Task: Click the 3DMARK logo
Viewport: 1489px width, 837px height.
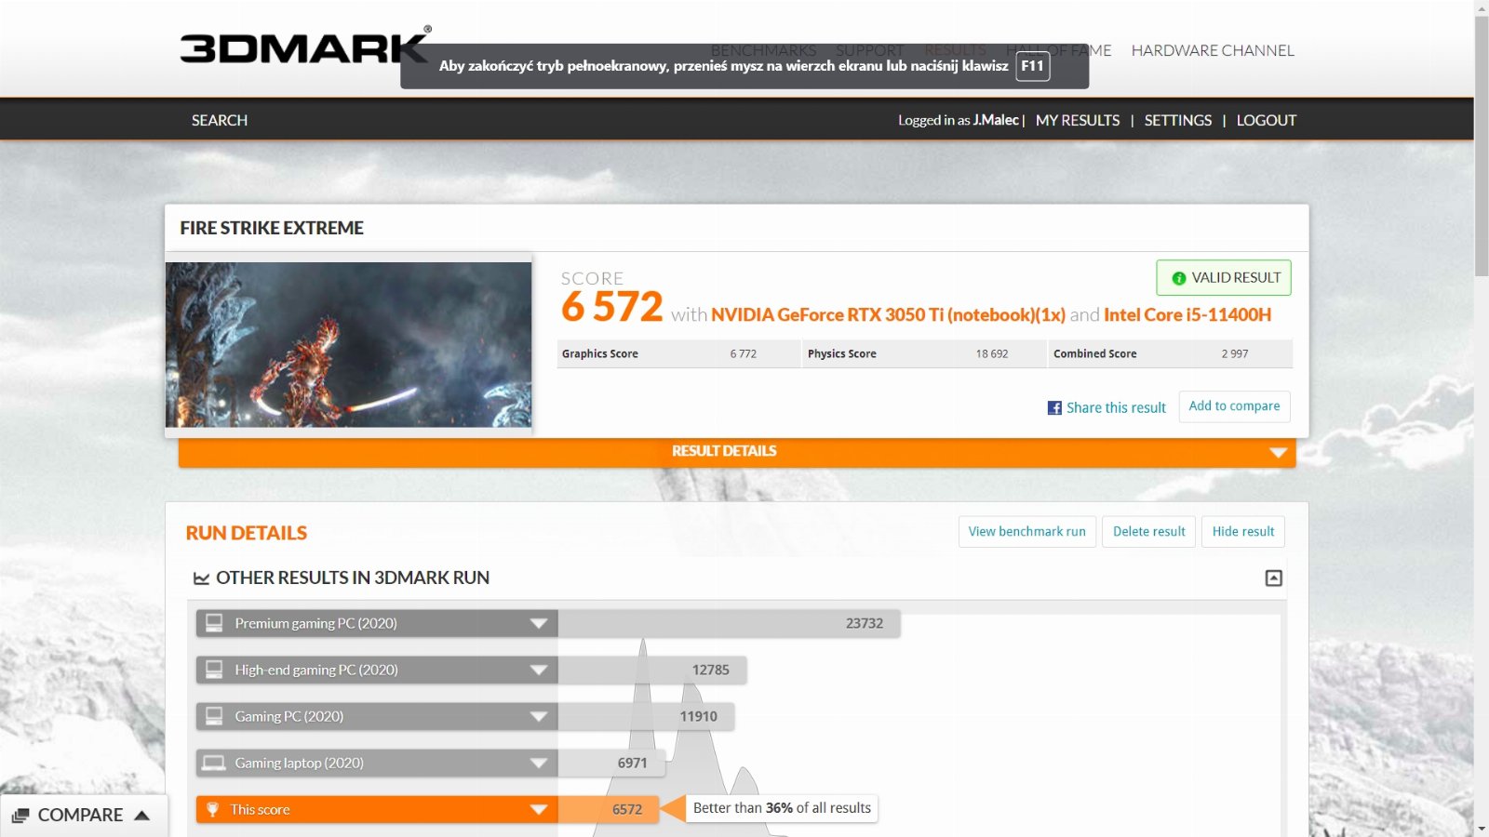Action: point(304,46)
